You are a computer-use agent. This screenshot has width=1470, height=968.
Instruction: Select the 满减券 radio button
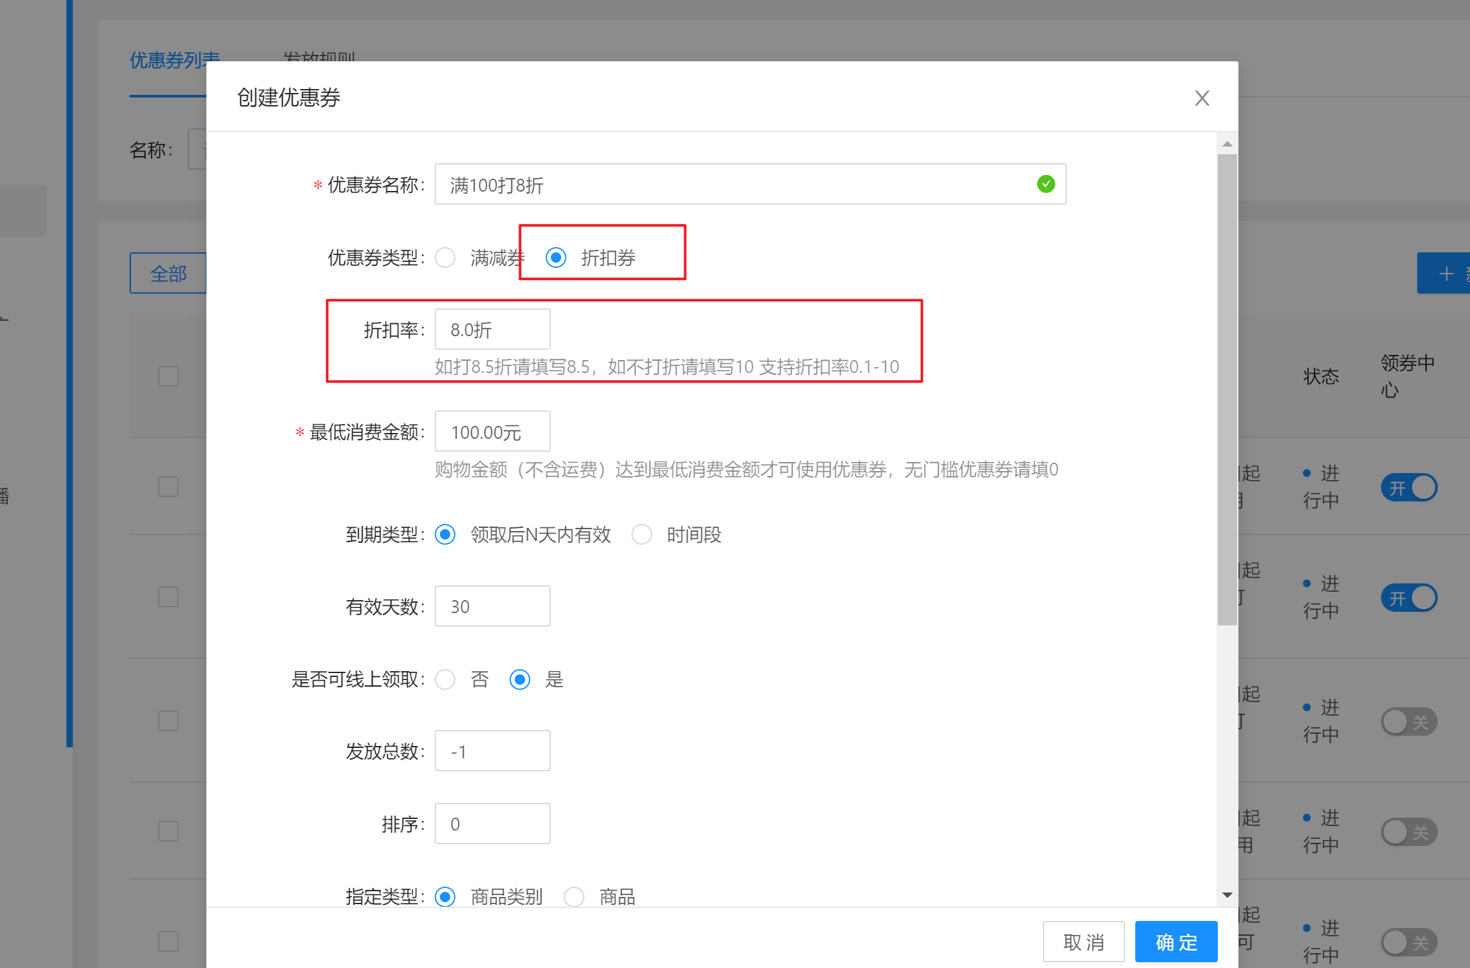(445, 258)
